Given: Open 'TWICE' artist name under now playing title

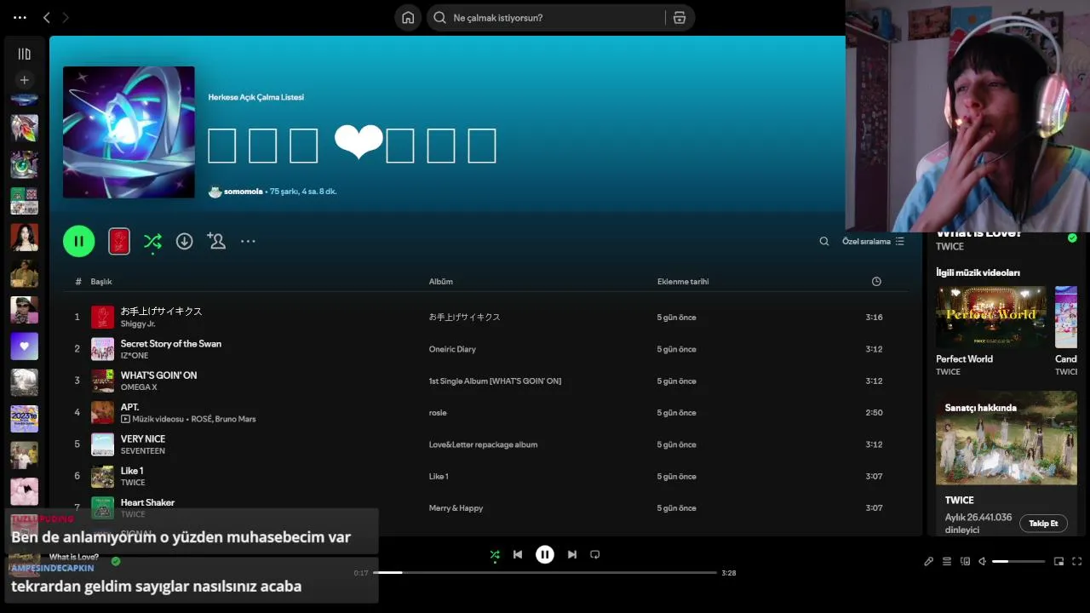Looking at the screenshot, I should click(x=949, y=247).
